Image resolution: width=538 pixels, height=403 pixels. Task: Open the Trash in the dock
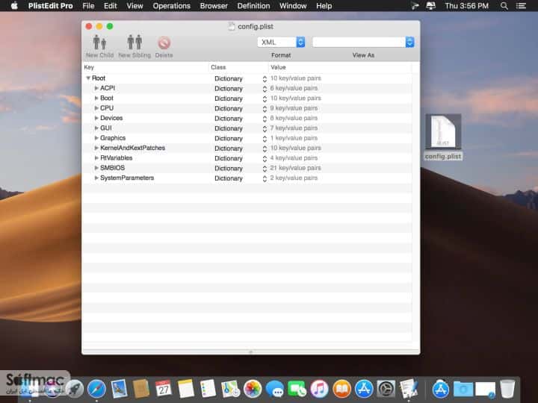[x=507, y=389]
